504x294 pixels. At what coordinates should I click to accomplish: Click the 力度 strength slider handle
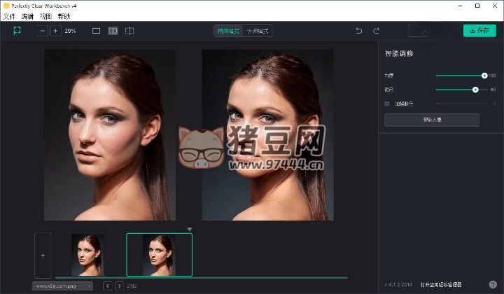484,75
